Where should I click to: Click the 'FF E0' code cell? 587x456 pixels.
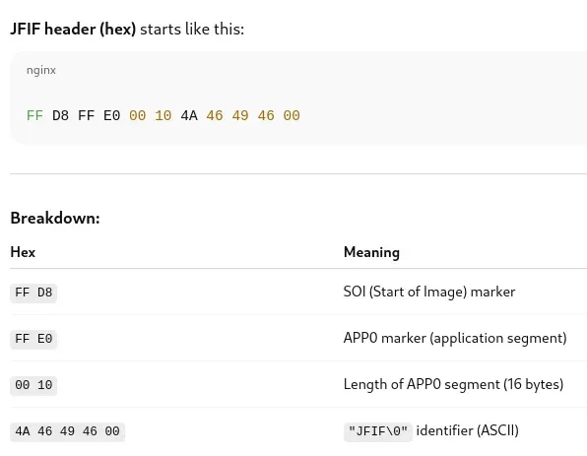tap(33, 339)
